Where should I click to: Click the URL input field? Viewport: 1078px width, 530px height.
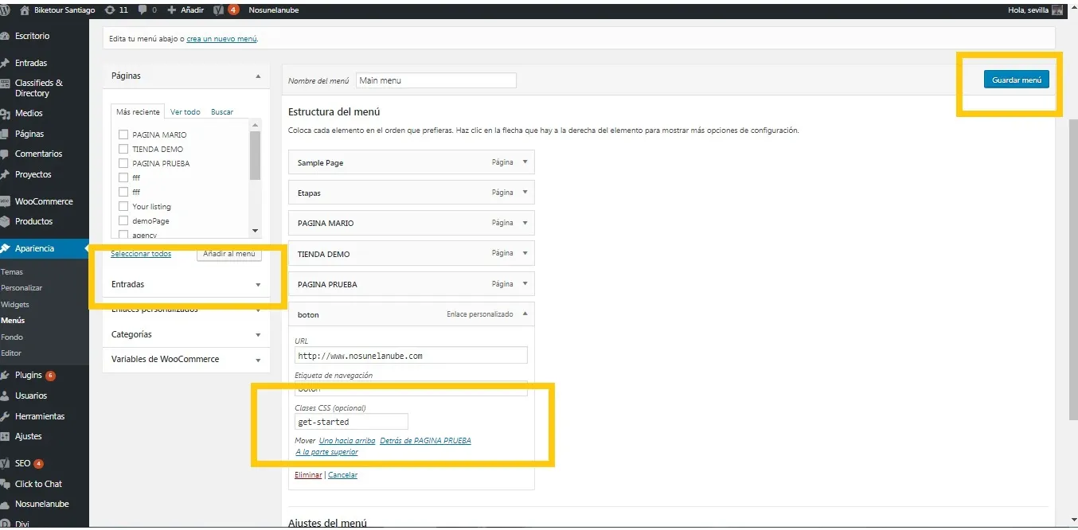(x=411, y=356)
